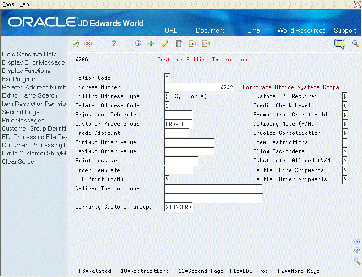Image resolution: width=362 pixels, height=277 pixels.
Task: Click the Trade Discount field
Action: click(x=177, y=133)
